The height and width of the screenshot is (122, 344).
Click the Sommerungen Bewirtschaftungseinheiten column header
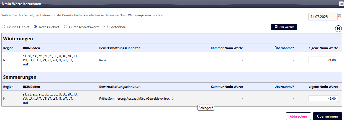(x=120, y=87)
